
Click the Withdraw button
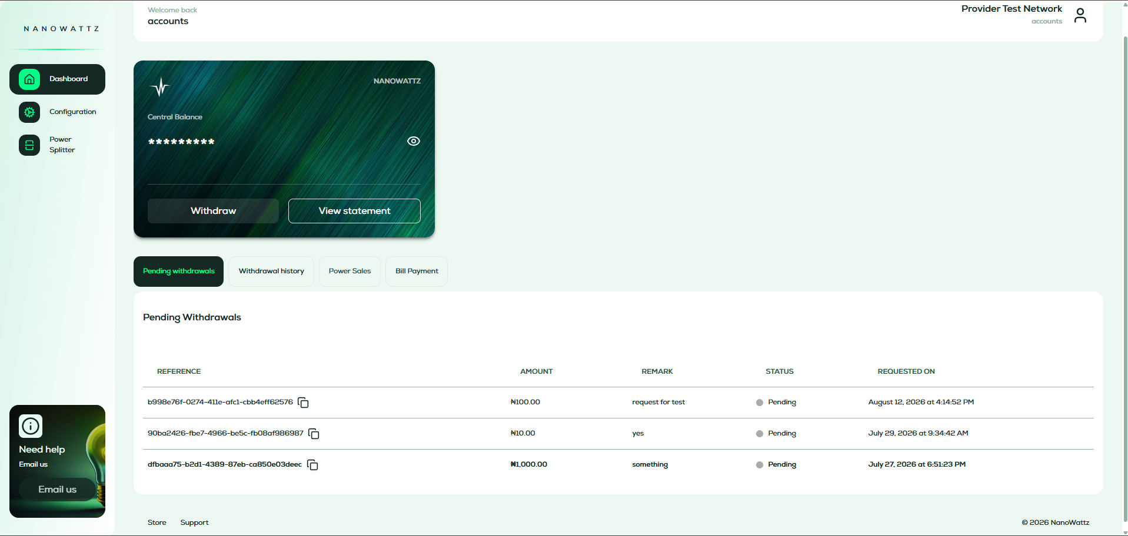213,211
